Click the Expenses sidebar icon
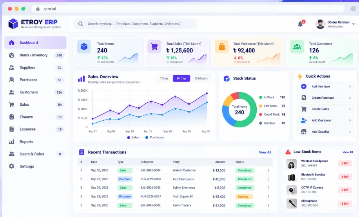The width and height of the screenshot is (359, 217). [x=11, y=129]
